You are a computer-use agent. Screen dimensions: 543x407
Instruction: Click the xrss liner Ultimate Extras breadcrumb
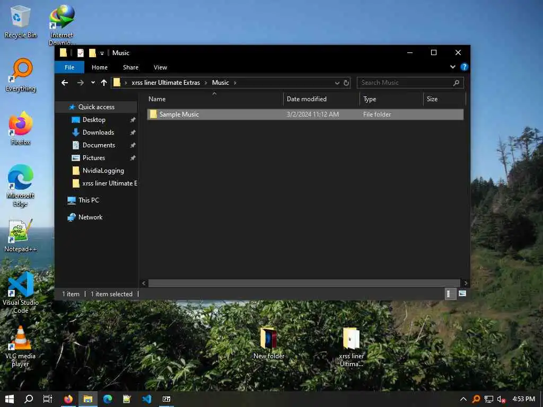[165, 83]
